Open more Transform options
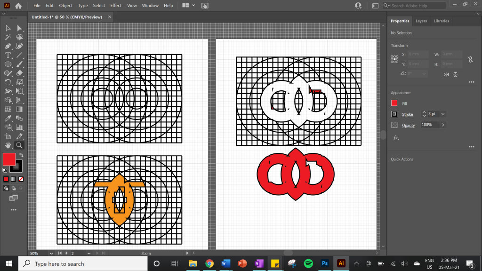The image size is (482, 271). tap(472, 82)
